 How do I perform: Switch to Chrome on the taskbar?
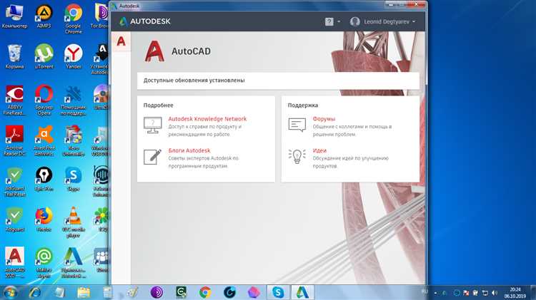pos(205,292)
